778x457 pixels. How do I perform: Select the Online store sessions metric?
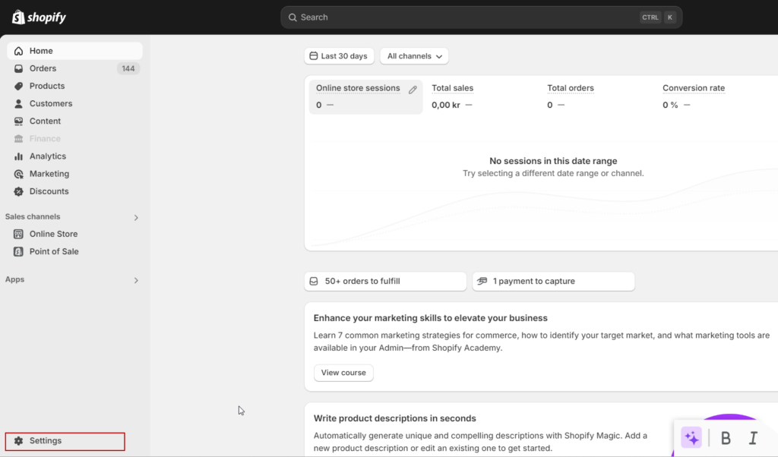tap(365, 97)
